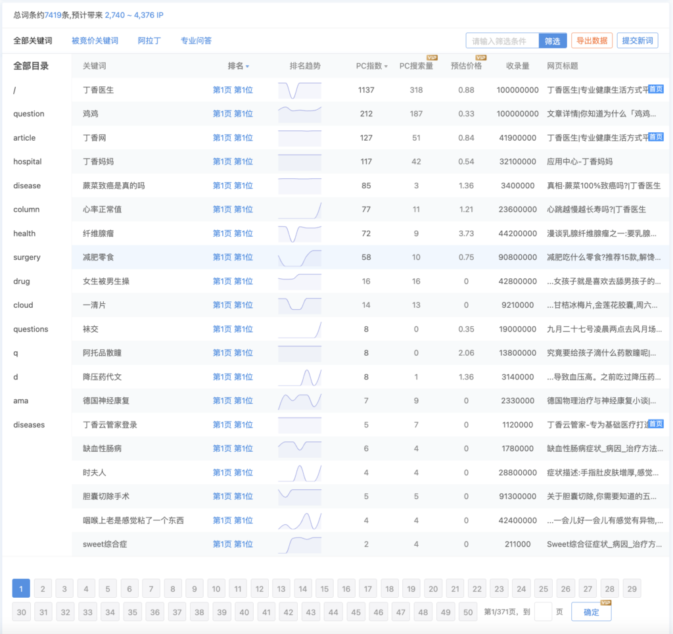Open the ranking link for 鸡鸡 row
The height and width of the screenshot is (634, 673).
[x=233, y=114]
